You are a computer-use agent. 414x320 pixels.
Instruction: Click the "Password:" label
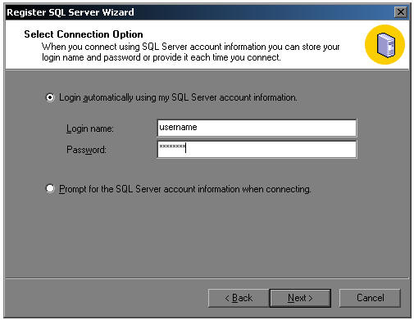point(86,150)
